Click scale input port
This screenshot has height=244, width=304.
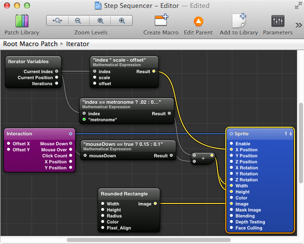(95, 77)
